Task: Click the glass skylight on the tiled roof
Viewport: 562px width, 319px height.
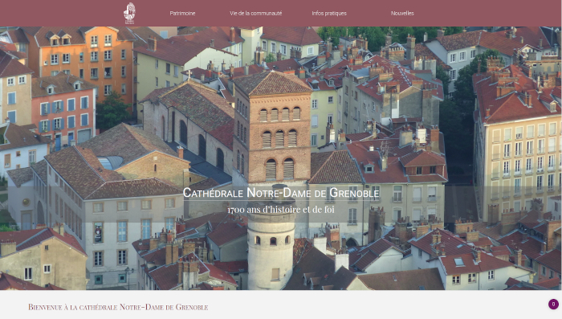Action: coord(110,162)
